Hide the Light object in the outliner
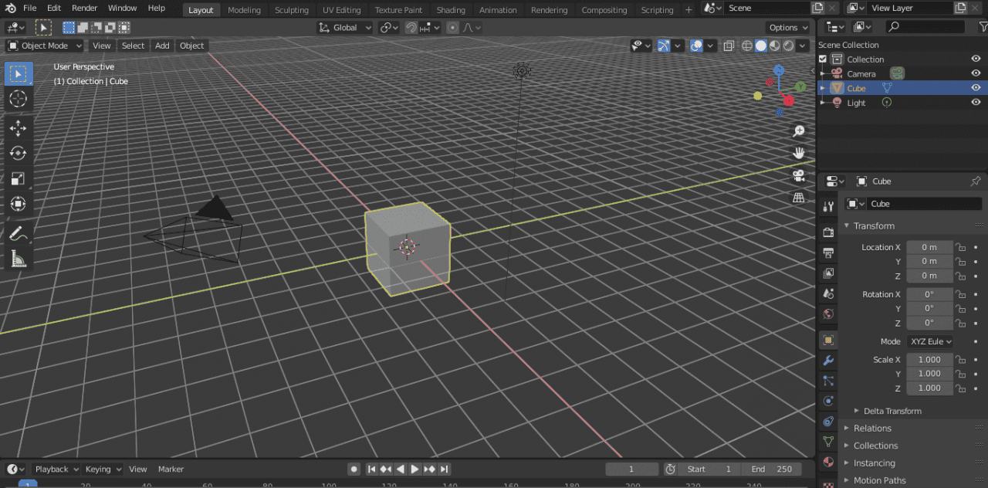Screen dimensions: 988x488 tap(976, 102)
